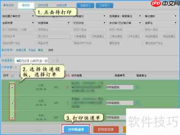Expand the 备注提示 dropdown at the far right
The height and width of the screenshot is (135, 180).
tap(161, 16)
